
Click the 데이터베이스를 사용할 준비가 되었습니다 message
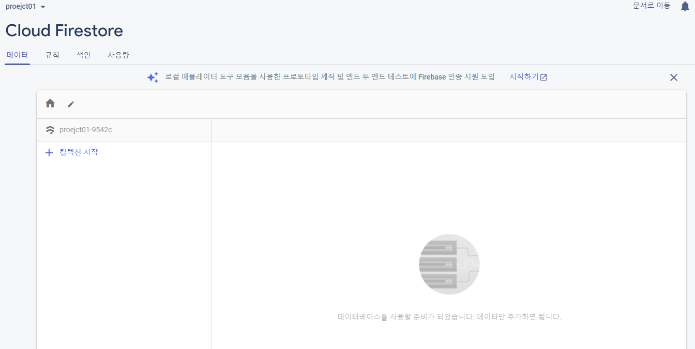449,316
